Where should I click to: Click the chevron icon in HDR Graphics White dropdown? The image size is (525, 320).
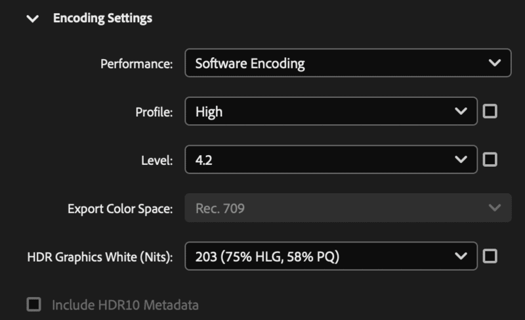(461, 256)
